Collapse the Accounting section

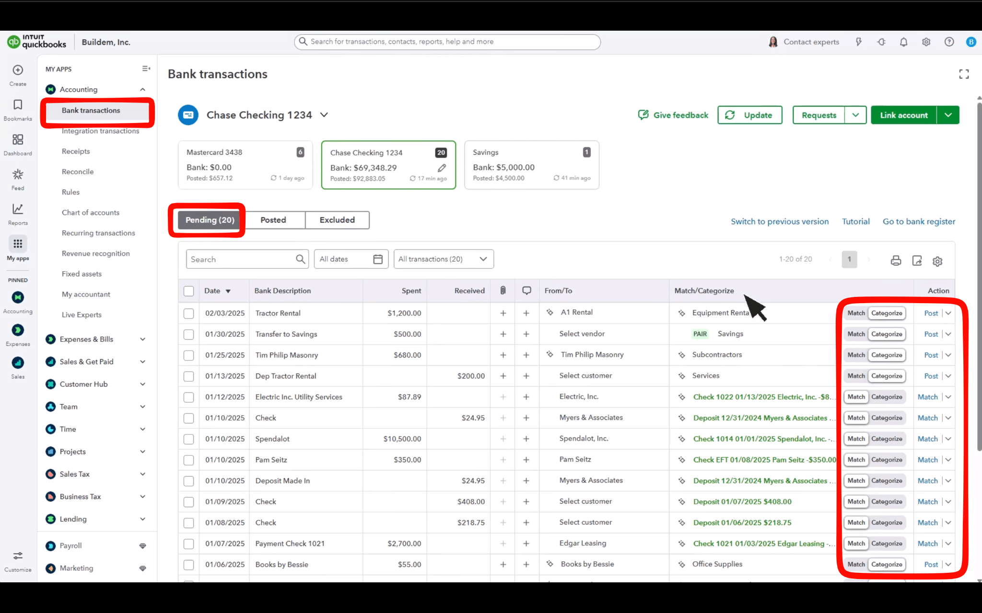click(142, 90)
